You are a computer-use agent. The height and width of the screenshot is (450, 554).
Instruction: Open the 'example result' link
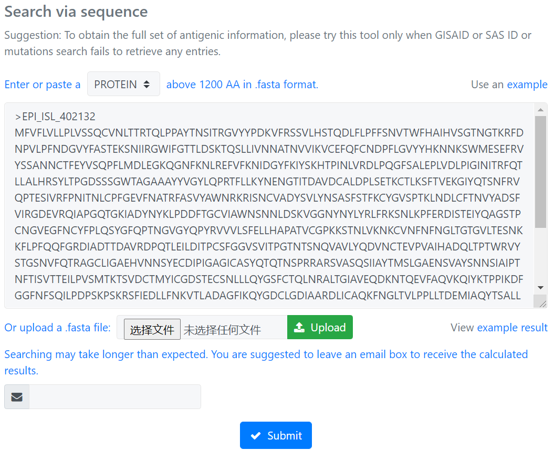click(x=512, y=328)
